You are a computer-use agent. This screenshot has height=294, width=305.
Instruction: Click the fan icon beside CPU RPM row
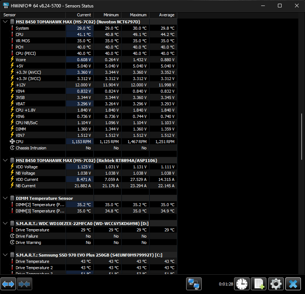12,142
